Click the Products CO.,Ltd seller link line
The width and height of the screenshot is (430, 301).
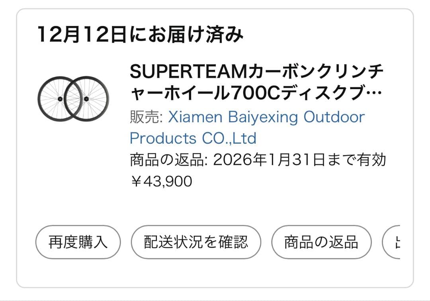point(193,139)
